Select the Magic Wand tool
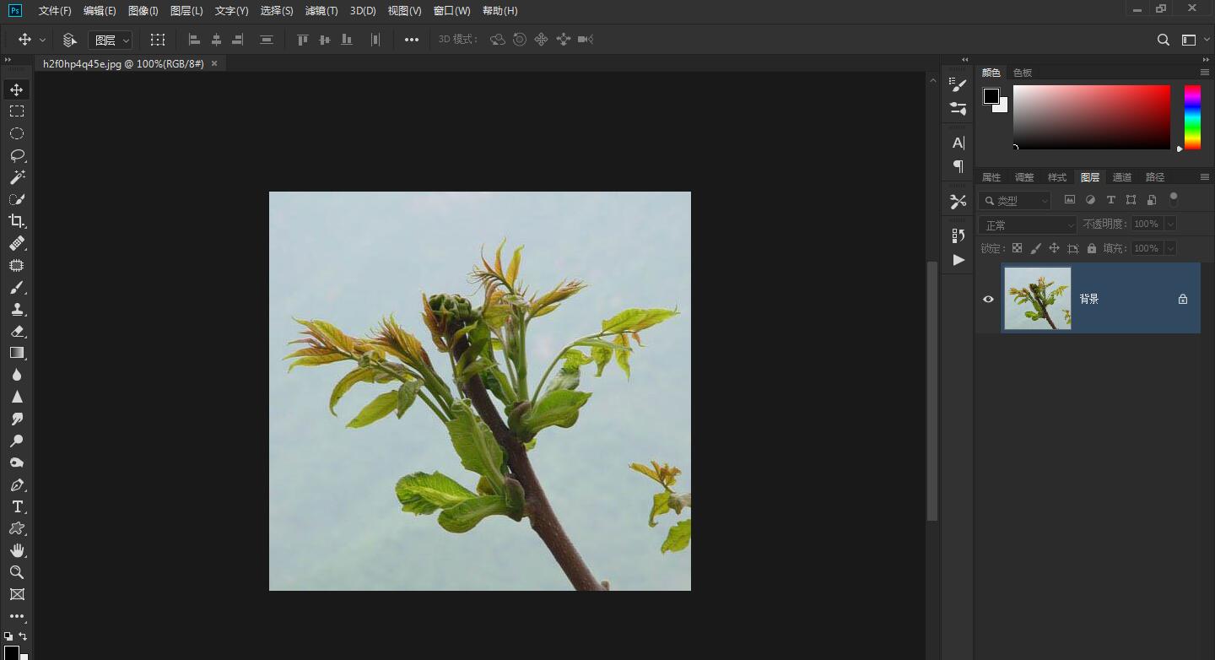This screenshot has height=660, width=1215. [17, 177]
